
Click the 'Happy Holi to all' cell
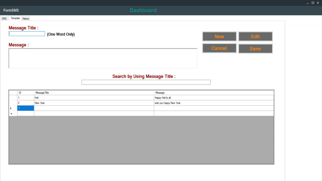pyautogui.click(x=214, y=98)
